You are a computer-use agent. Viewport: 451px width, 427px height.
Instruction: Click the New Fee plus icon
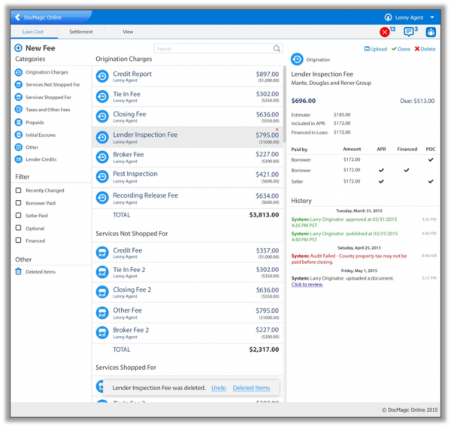click(x=19, y=48)
